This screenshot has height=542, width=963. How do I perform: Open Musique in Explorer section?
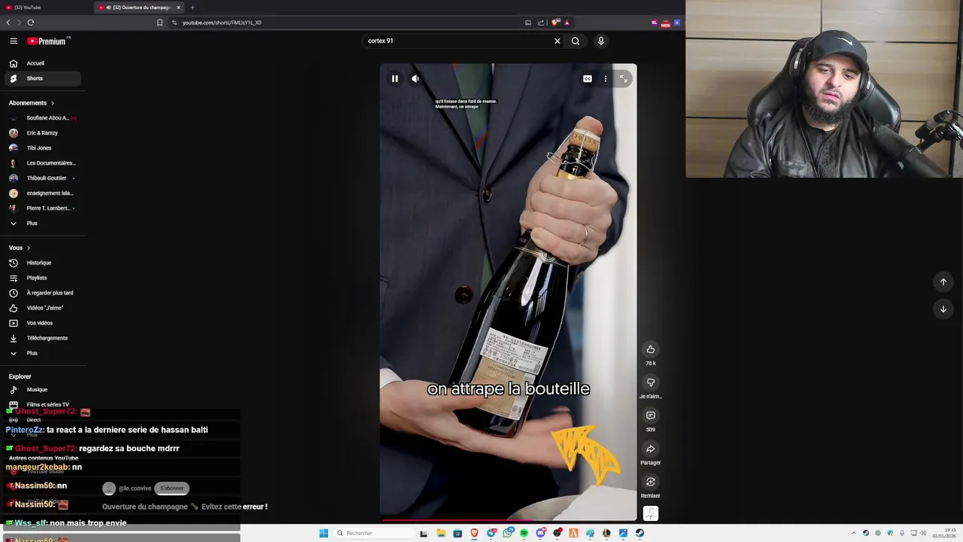click(43, 389)
